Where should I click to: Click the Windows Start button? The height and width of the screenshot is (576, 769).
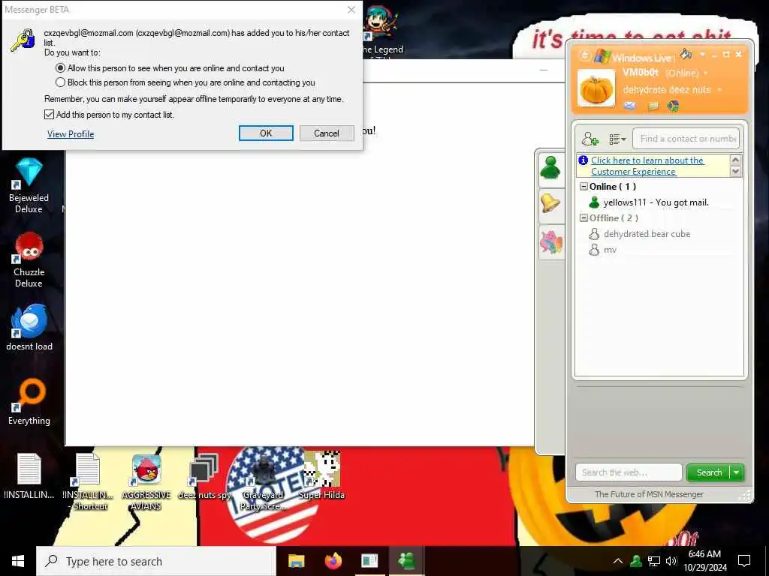tap(18, 561)
